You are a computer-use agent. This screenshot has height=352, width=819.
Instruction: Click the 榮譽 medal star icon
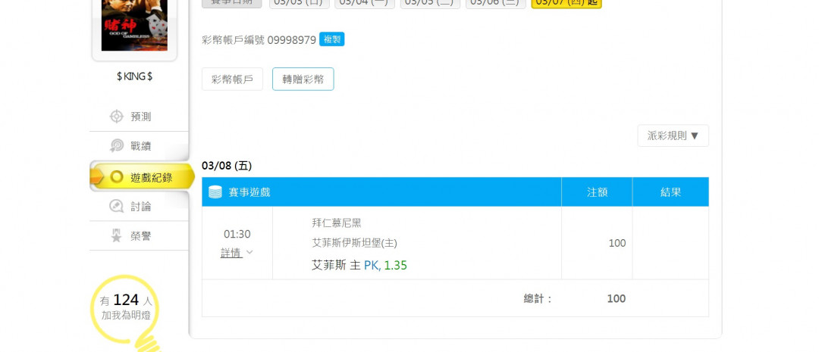117,236
